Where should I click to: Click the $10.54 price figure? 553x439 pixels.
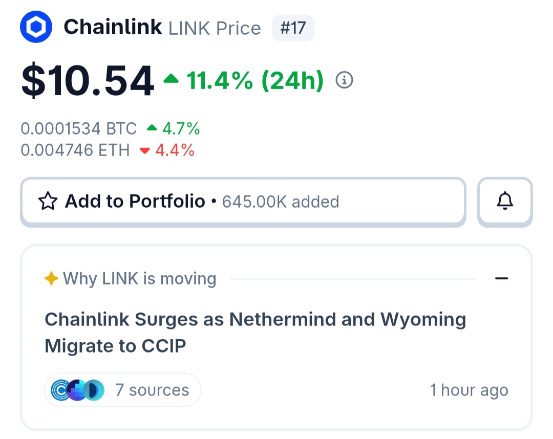click(88, 81)
